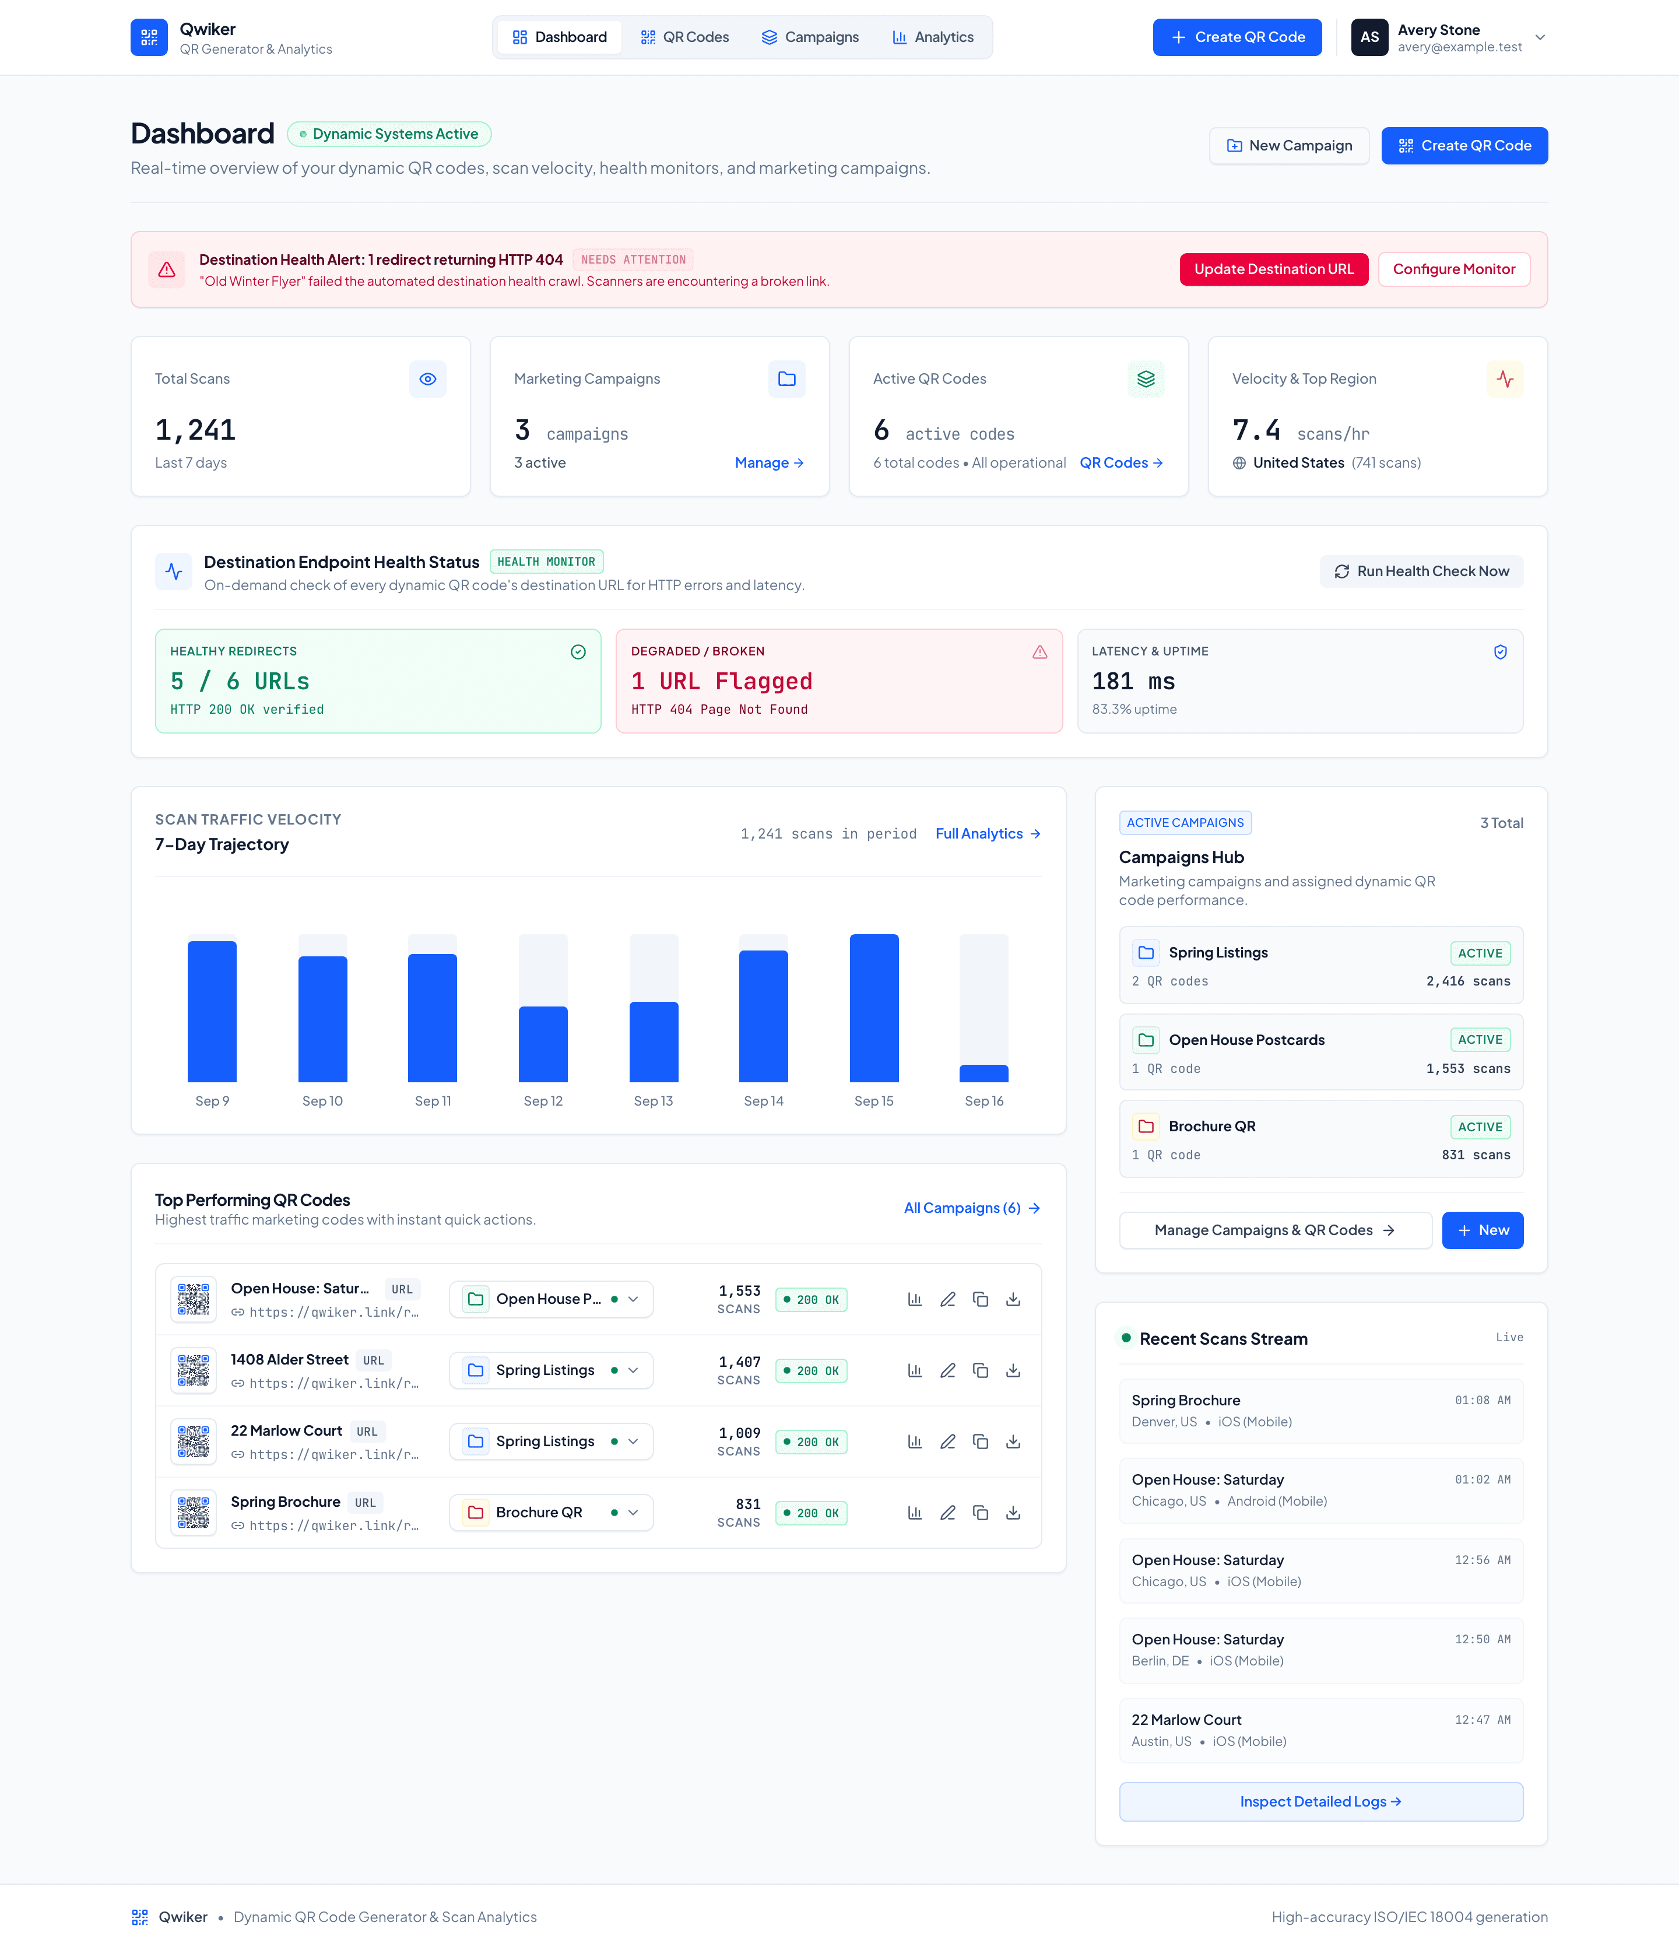Expand campaign dropdown for 1408 Alder Street
Screen dimensions: 1679x1950
pos(550,1371)
